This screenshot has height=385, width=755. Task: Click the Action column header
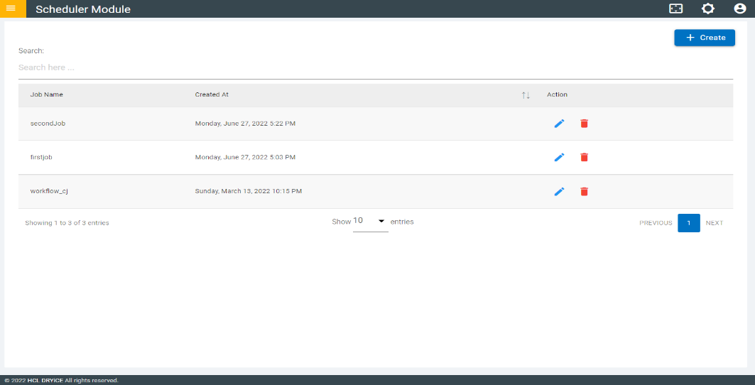tap(557, 94)
